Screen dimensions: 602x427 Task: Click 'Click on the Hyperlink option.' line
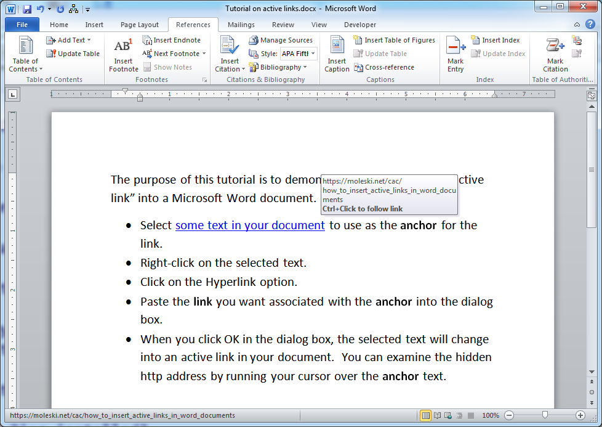pos(219,282)
